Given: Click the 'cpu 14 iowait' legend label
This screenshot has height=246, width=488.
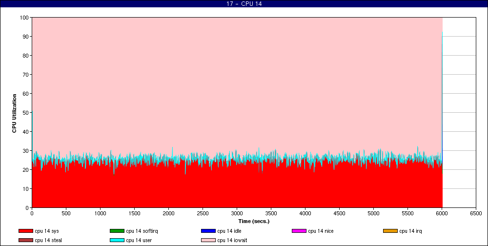Looking at the screenshot, I should 232,241.
